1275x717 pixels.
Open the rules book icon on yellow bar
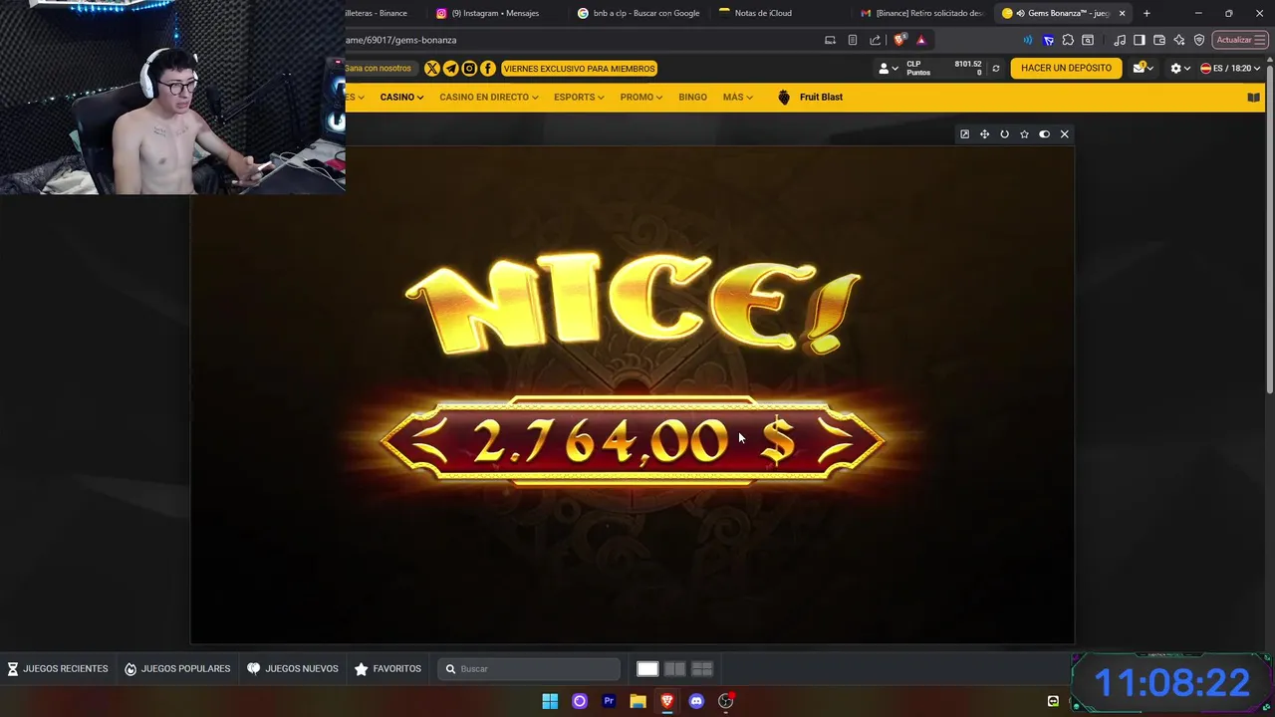tap(1253, 98)
